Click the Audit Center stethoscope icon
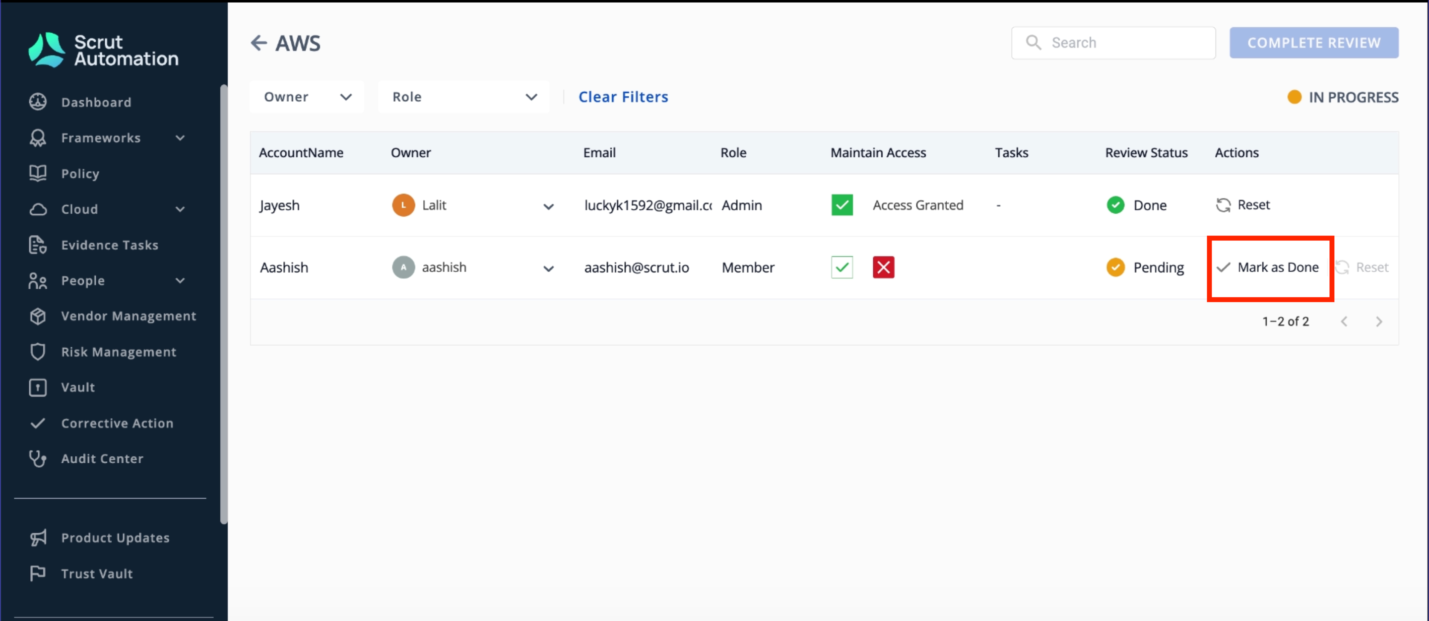Screen dimensions: 1429x621 [38, 458]
